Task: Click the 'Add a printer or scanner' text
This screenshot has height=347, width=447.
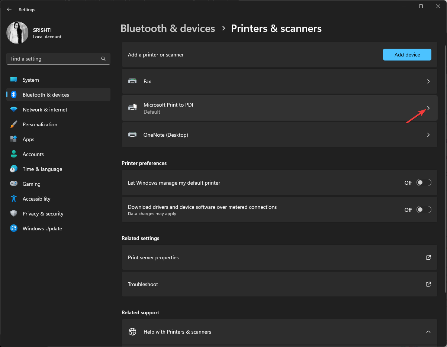Action: pos(156,55)
